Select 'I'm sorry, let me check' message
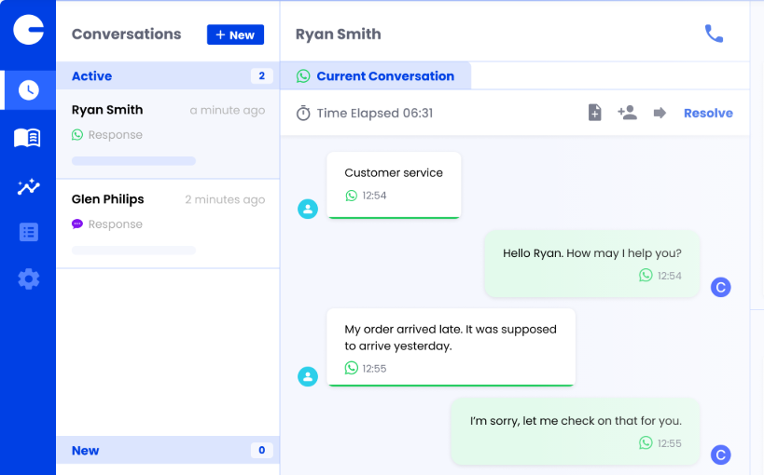764x475 pixels. pyautogui.click(x=576, y=431)
